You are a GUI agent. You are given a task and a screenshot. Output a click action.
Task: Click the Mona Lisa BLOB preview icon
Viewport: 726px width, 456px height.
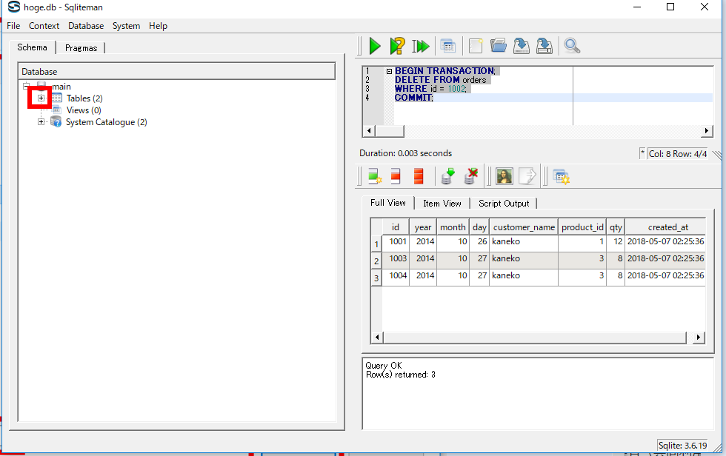click(x=504, y=176)
